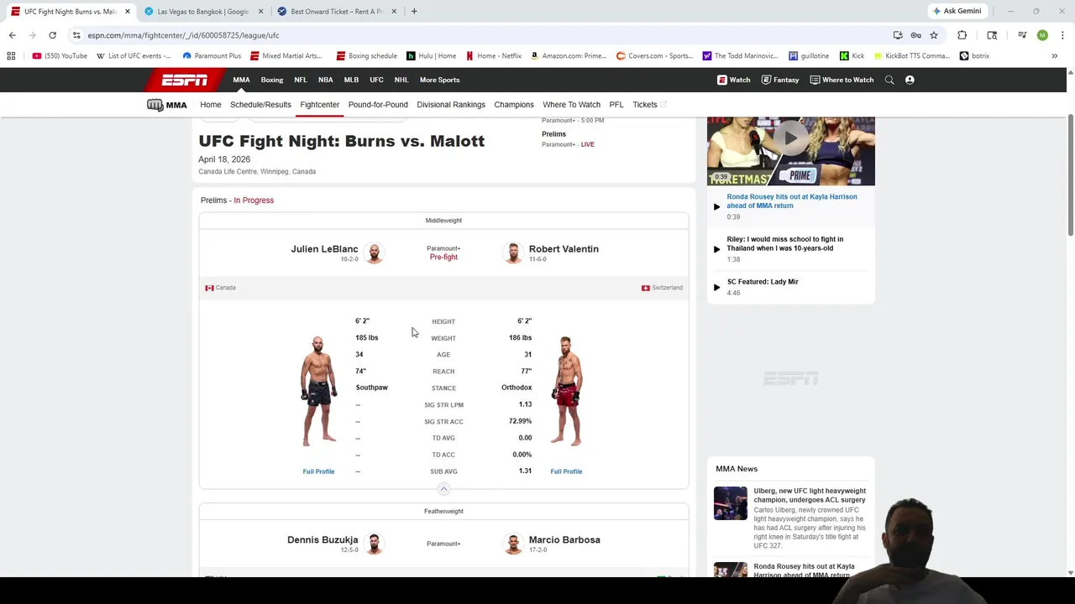Go to MMA Home subnav

[211, 105]
